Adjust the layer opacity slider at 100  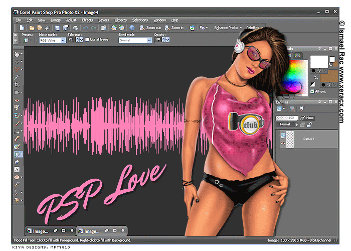click(287, 118)
